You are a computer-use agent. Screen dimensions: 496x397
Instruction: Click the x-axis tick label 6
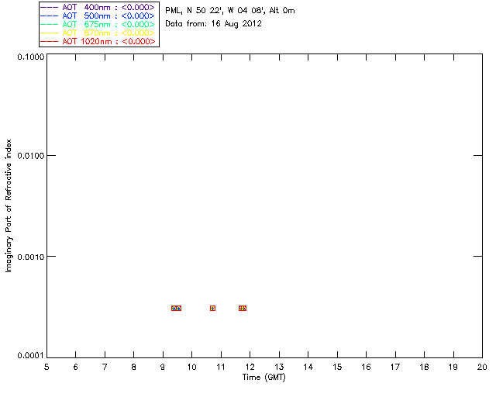point(76,367)
